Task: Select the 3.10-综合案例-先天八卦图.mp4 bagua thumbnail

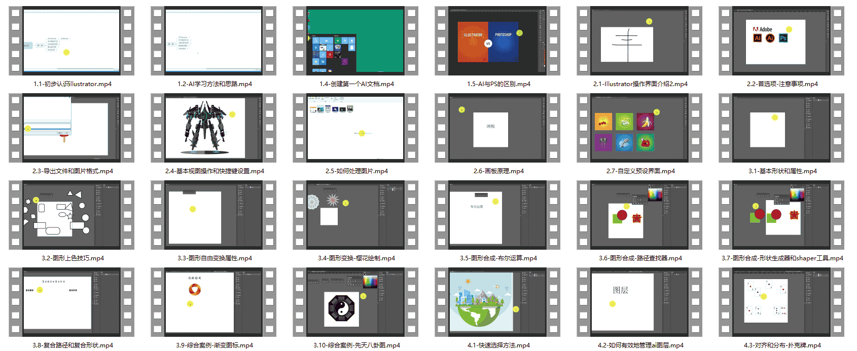Action: pyautogui.click(x=355, y=302)
